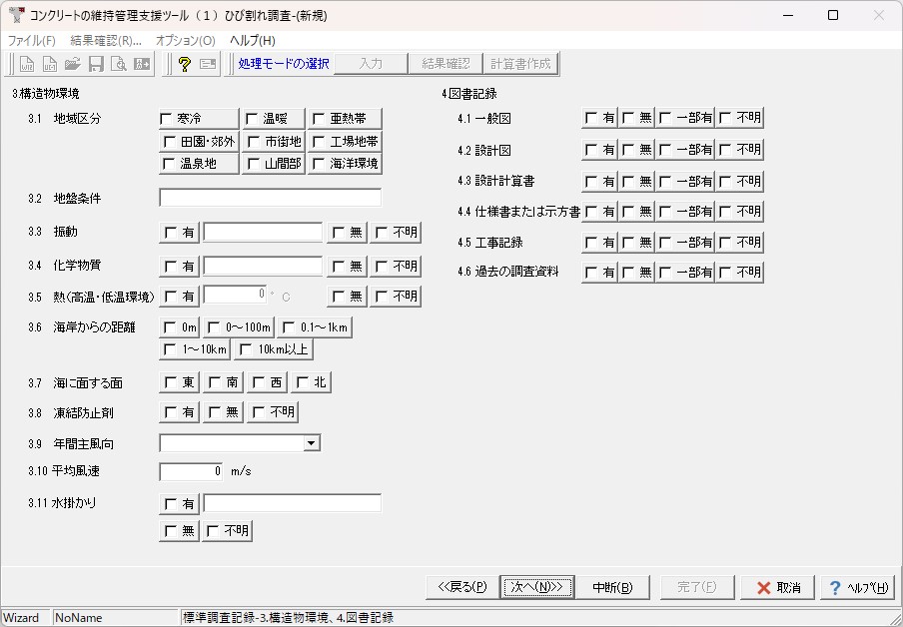The width and height of the screenshot is (903, 627).
Task: Click the 処理モードの選択 label
Action: pyautogui.click(x=284, y=64)
